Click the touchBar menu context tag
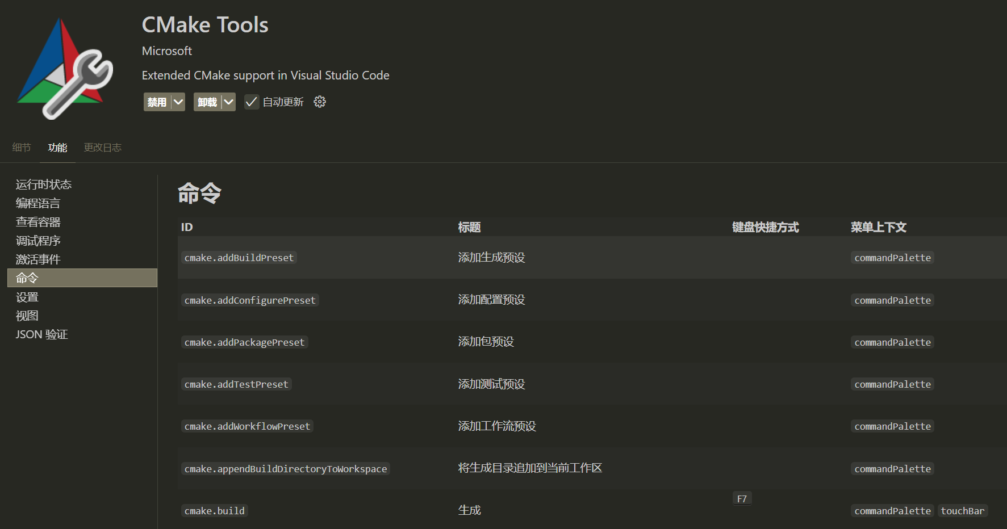1007x529 pixels. (962, 511)
